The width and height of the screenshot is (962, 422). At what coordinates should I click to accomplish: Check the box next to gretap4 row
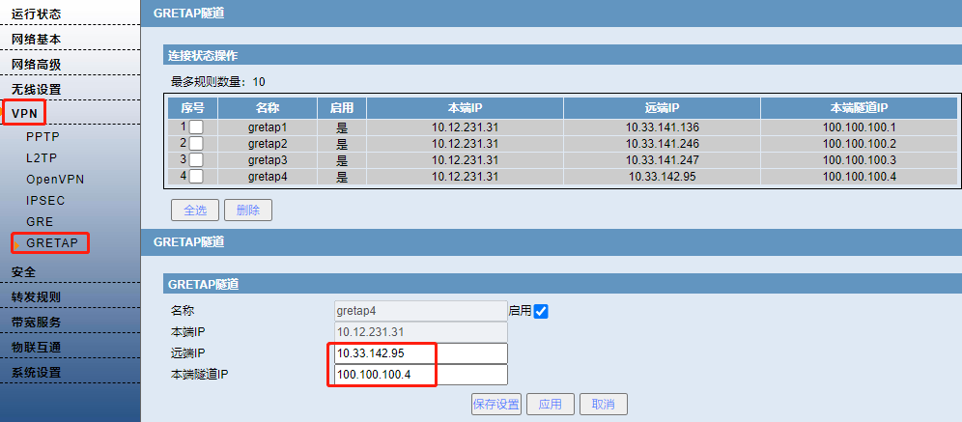[x=196, y=176]
